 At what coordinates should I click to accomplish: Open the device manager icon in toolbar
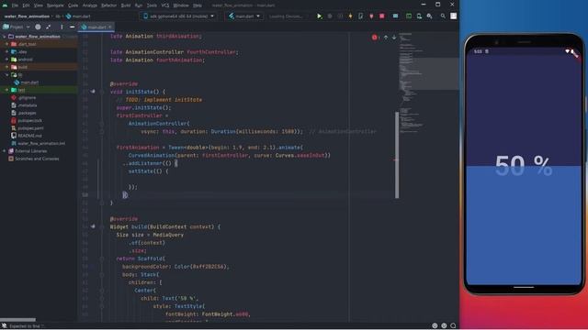pyautogui.click(x=419, y=16)
